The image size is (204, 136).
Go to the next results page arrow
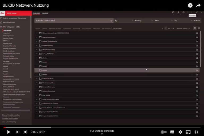[x=174, y=28]
